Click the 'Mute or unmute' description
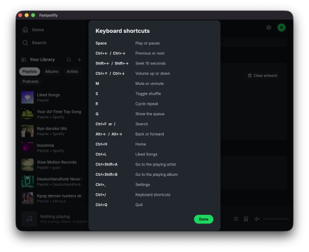 click(150, 84)
